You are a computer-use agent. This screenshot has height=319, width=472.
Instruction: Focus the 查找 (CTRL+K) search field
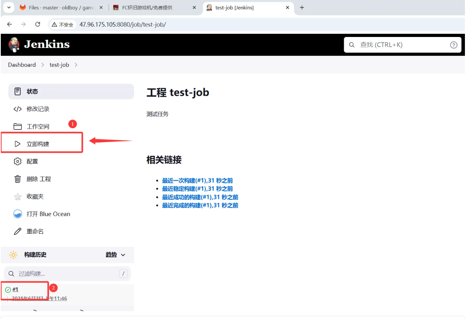[x=402, y=45]
